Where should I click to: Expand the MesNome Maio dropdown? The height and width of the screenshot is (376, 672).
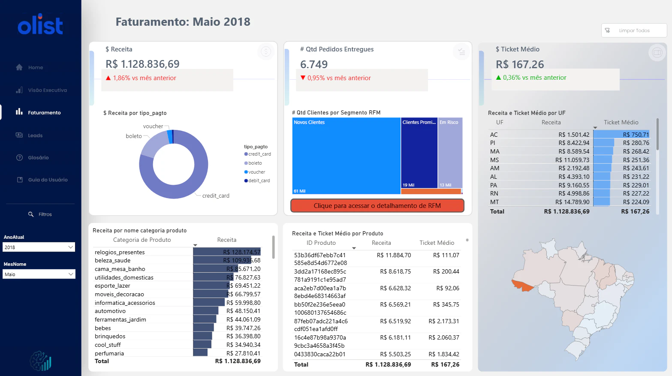pyautogui.click(x=39, y=274)
